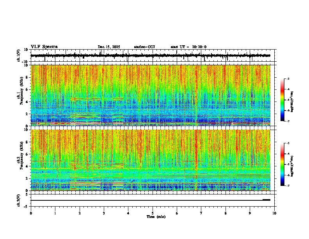Click the ch.2 color scale log(PSD) label
This screenshot has height=239, width=309.
click(x=292, y=166)
